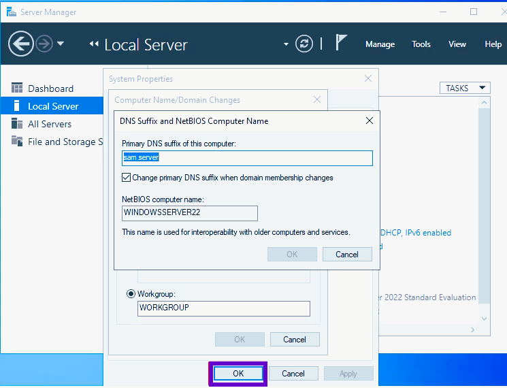Close the DNS Suffix dialog
The width and height of the screenshot is (507, 388).
click(370, 120)
